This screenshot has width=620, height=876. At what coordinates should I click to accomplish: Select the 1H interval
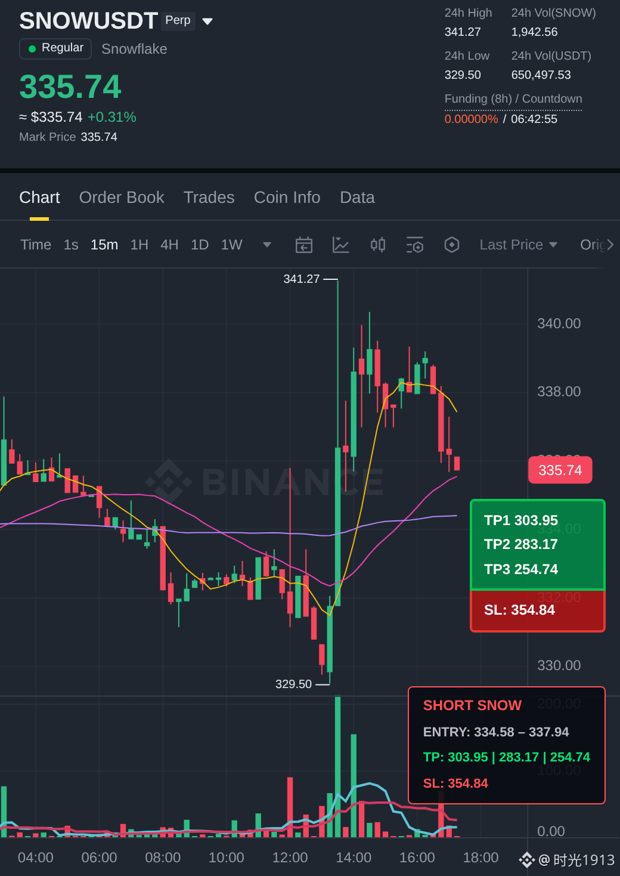pyautogui.click(x=139, y=245)
